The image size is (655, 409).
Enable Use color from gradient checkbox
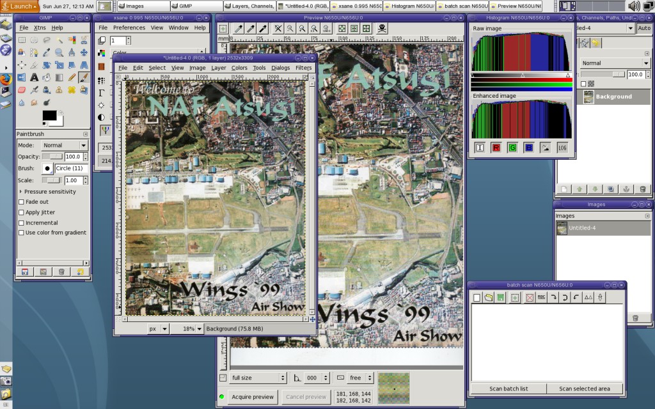pyautogui.click(x=21, y=233)
